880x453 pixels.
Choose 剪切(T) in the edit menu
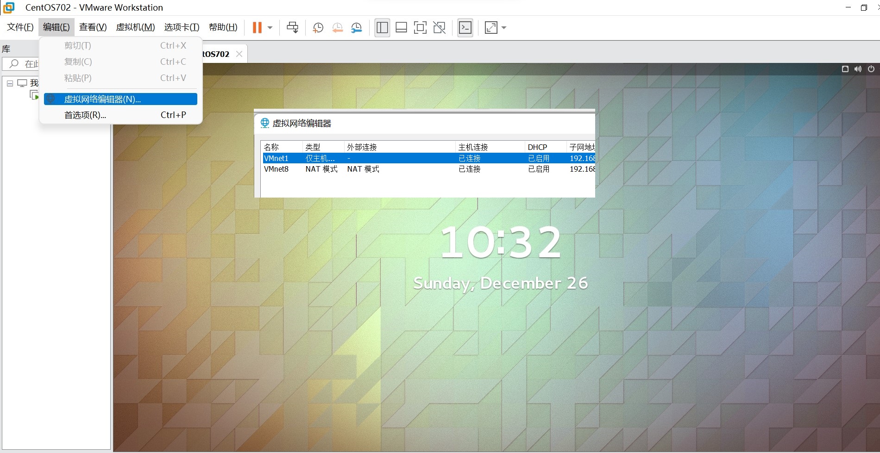click(x=120, y=45)
